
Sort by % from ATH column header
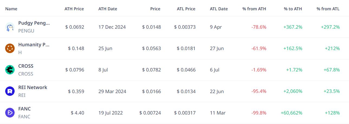coord(254,9)
